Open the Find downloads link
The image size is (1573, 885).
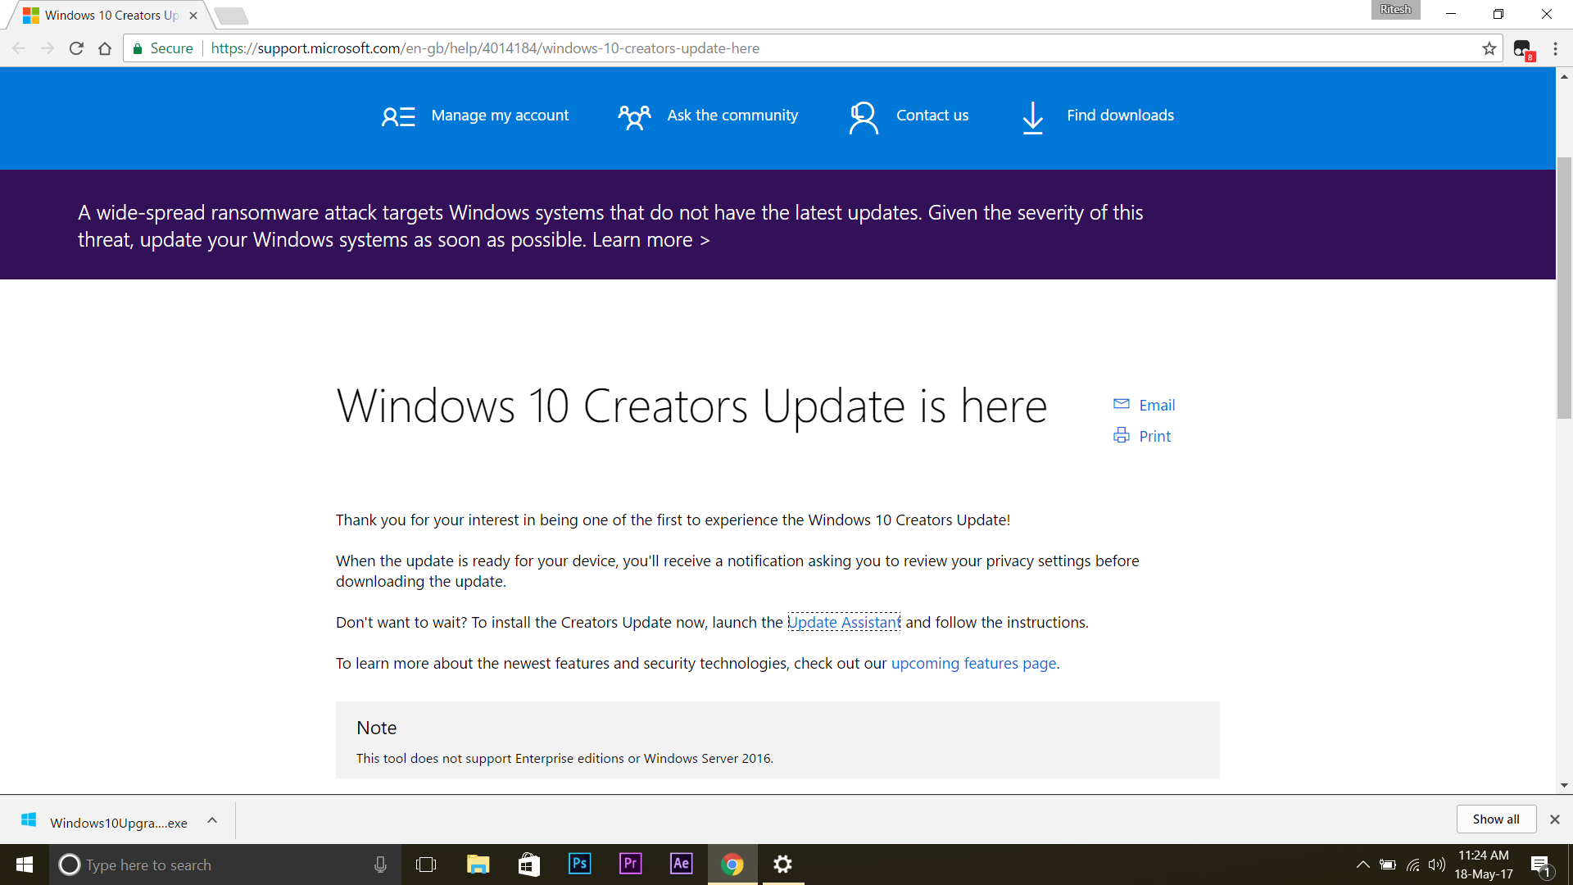(1120, 116)
